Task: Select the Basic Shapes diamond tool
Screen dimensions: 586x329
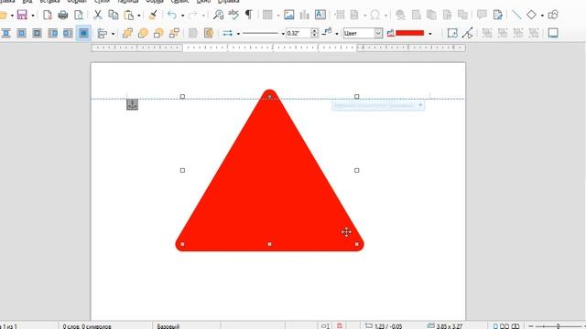Action: (531, 15)
